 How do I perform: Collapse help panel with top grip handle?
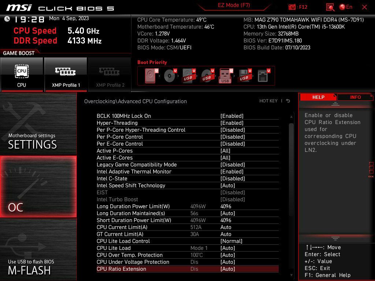coord(335,104)
